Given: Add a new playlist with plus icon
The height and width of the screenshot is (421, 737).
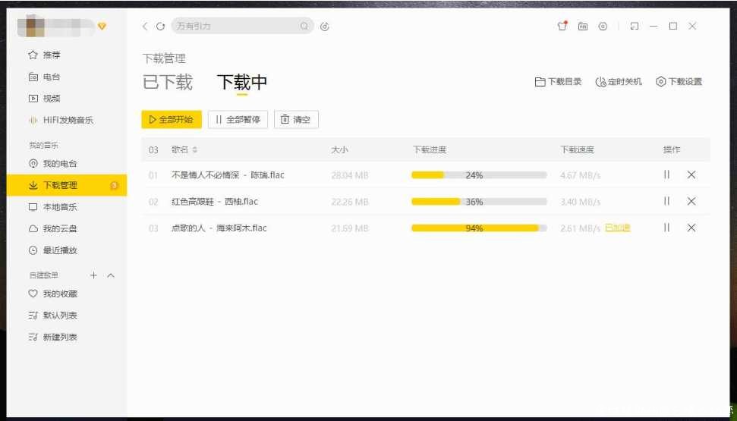Looking at the screenshot, I should pos(93,275).
